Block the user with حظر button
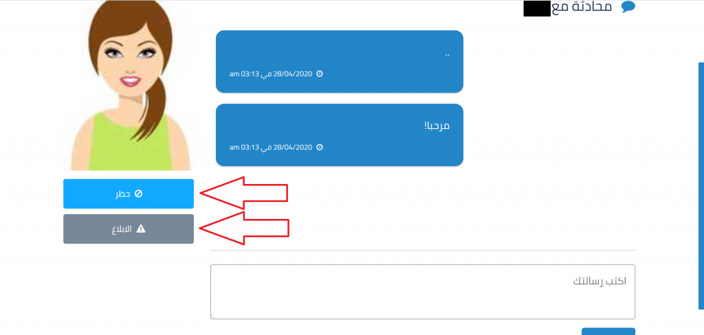Image resolution: width=704 pixels, height=335 pixels. click(x=129, y=194)
